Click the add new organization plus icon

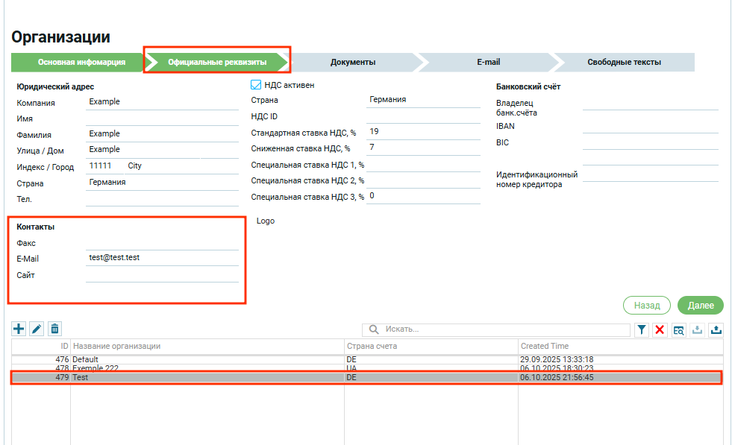(19, 329)
